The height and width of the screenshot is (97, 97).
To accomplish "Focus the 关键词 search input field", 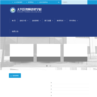I will 74,2.
